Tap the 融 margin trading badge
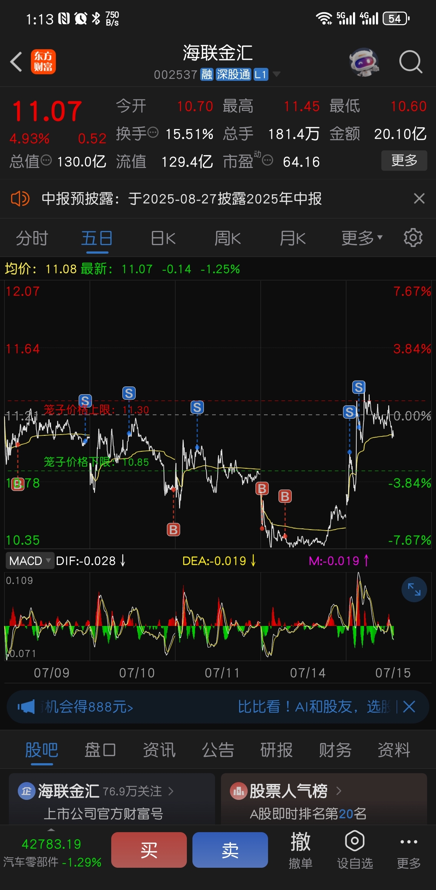This screenshot has width=436, height=890. (207, 75)
